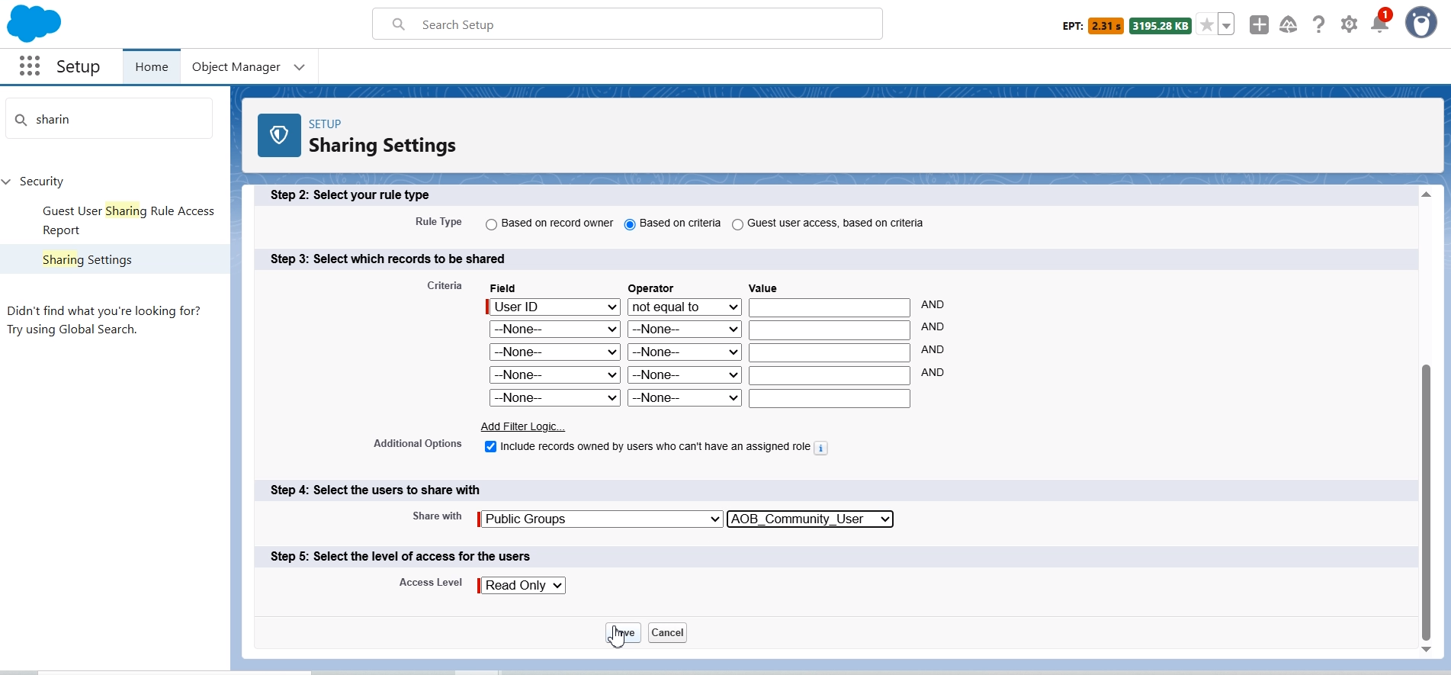The image size is (1451, 675).
Task: Open the notifications bell
Action: (x=1379, y=24)
